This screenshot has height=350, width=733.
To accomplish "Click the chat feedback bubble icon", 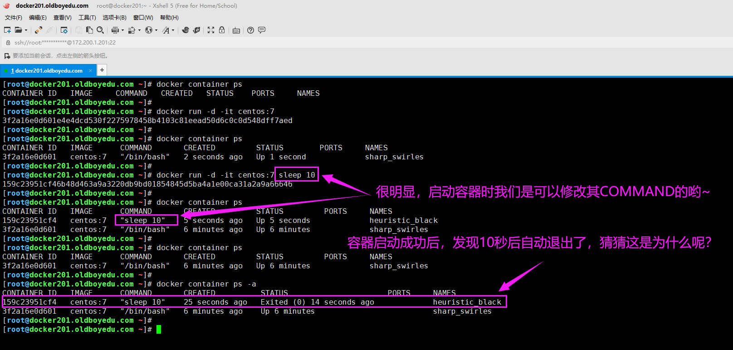I will [262, 30].
